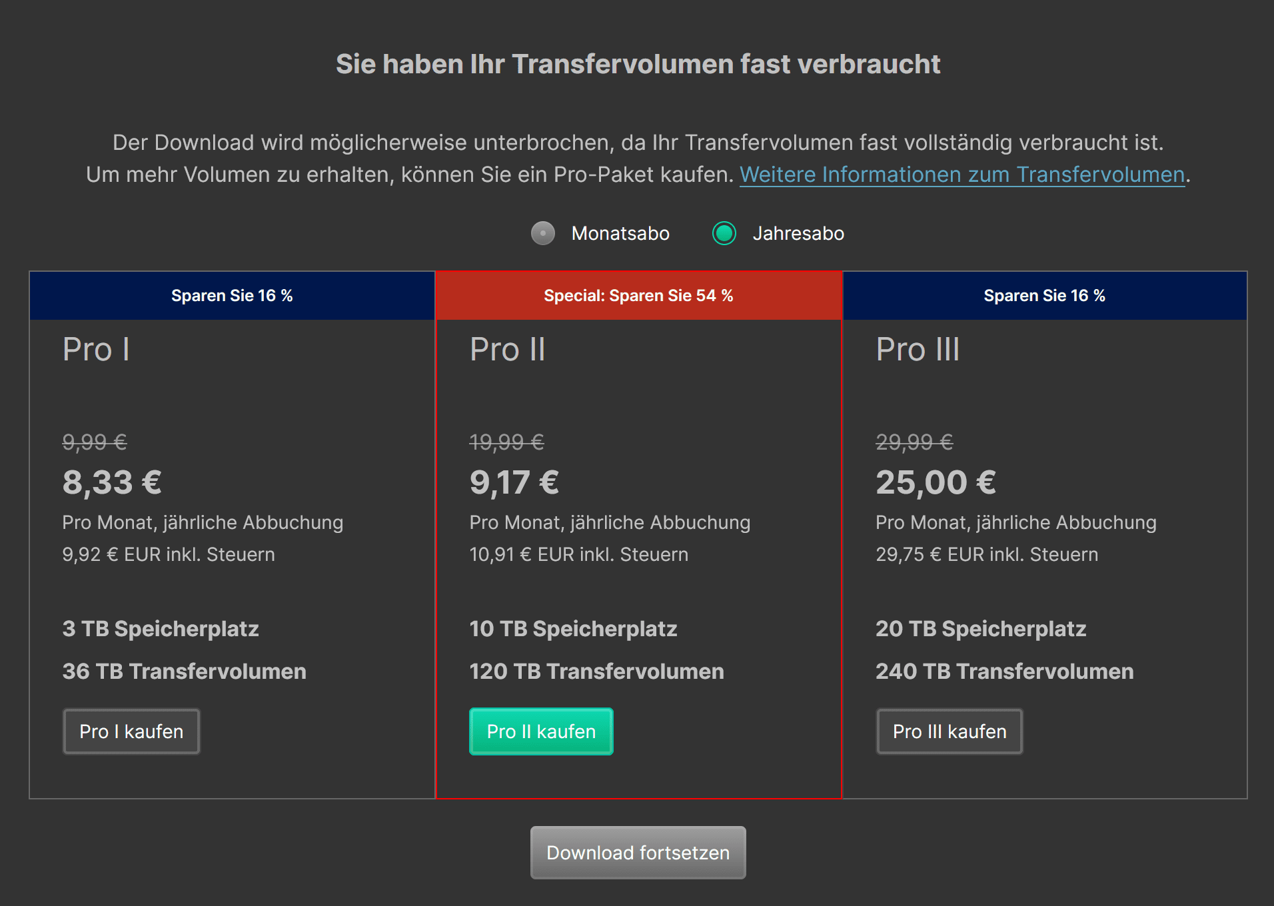This screenshot has height=906, width=1274.
Task: Click the Pro I plan heading
Action: (96, 350)
